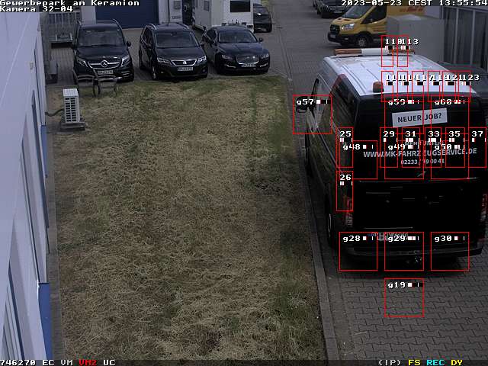Image resolution: width=488 pixels, height=366 pixels.
Task: Select the g57 detection box on van mirror
Action: pyautogui.click(x=312, y=114)
